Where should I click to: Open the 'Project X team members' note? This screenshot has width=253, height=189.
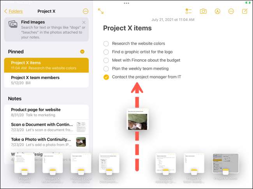46,80
